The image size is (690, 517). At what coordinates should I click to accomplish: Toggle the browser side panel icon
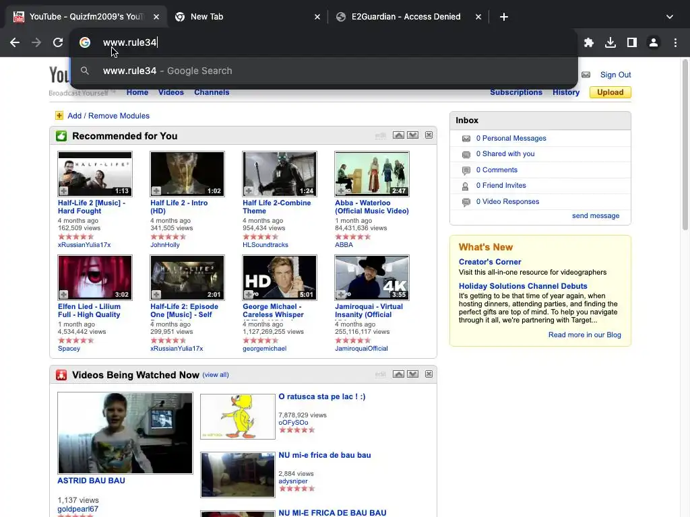632,42
